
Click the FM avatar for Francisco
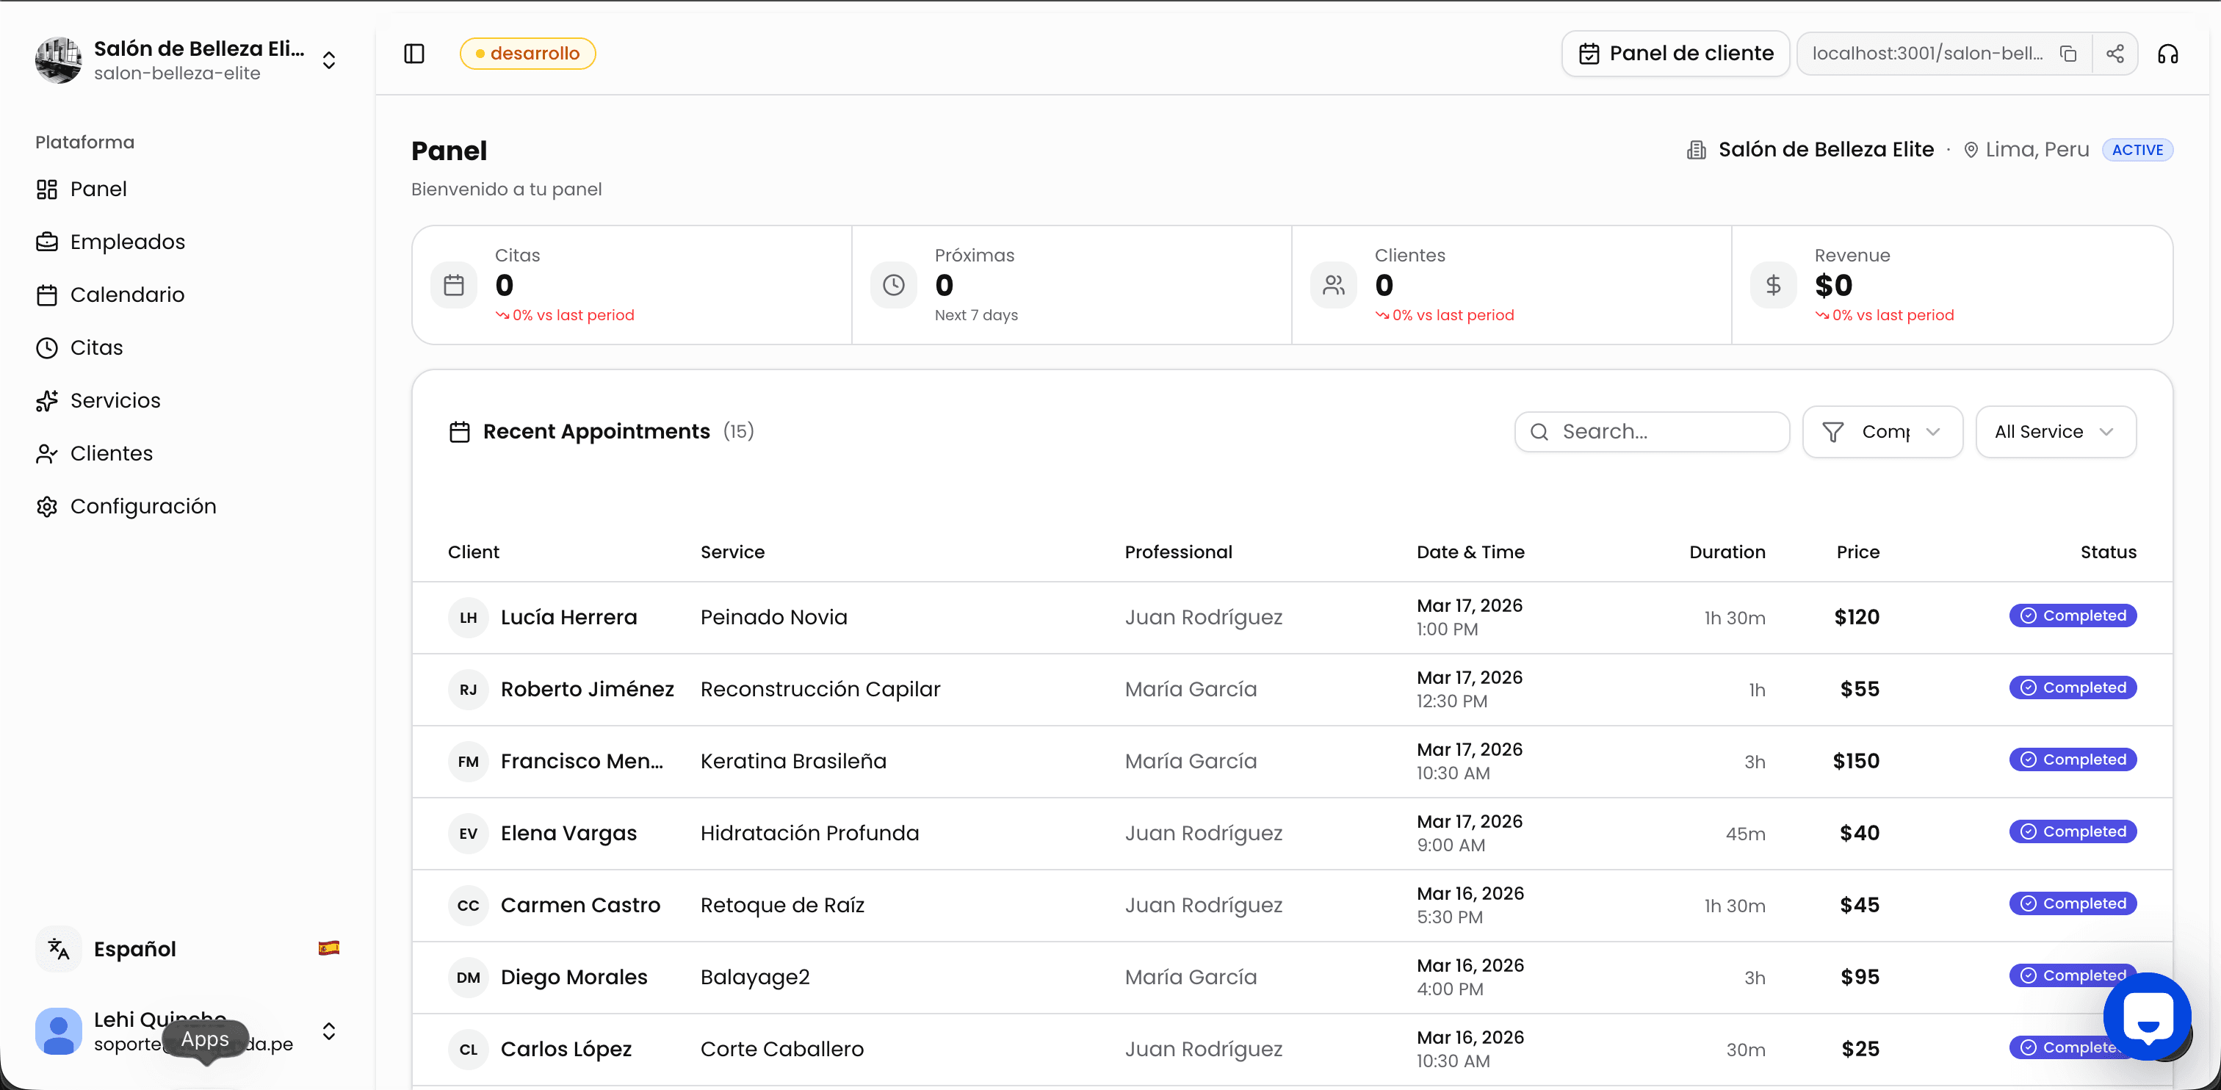pos(468,762)
